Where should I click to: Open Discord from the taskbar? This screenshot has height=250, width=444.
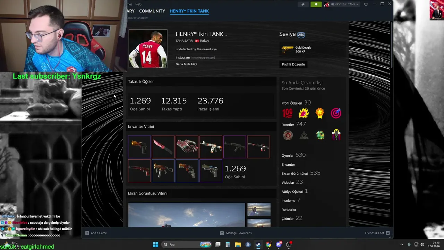[x=279, y=244]
